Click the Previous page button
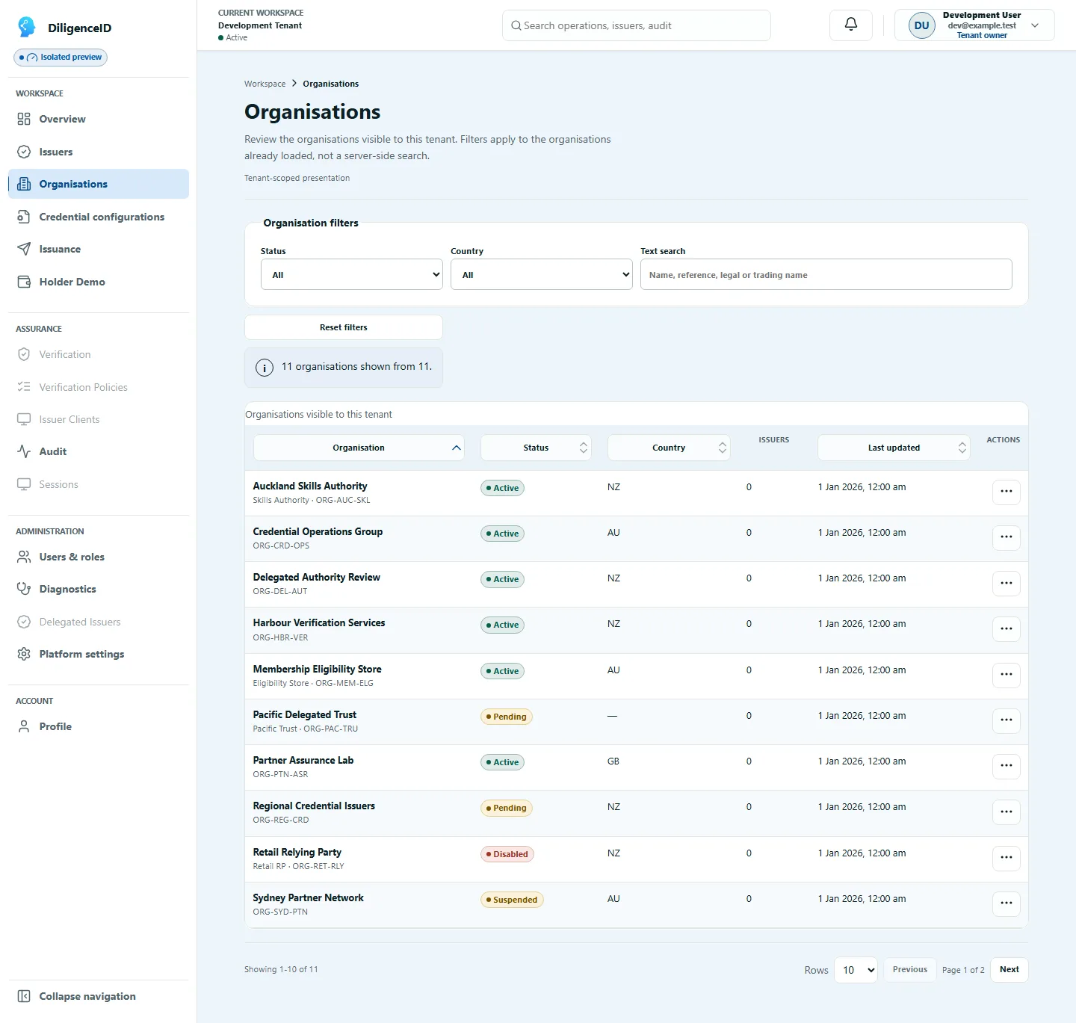The image size is (1076, 1023). click(x=909, y=970)
